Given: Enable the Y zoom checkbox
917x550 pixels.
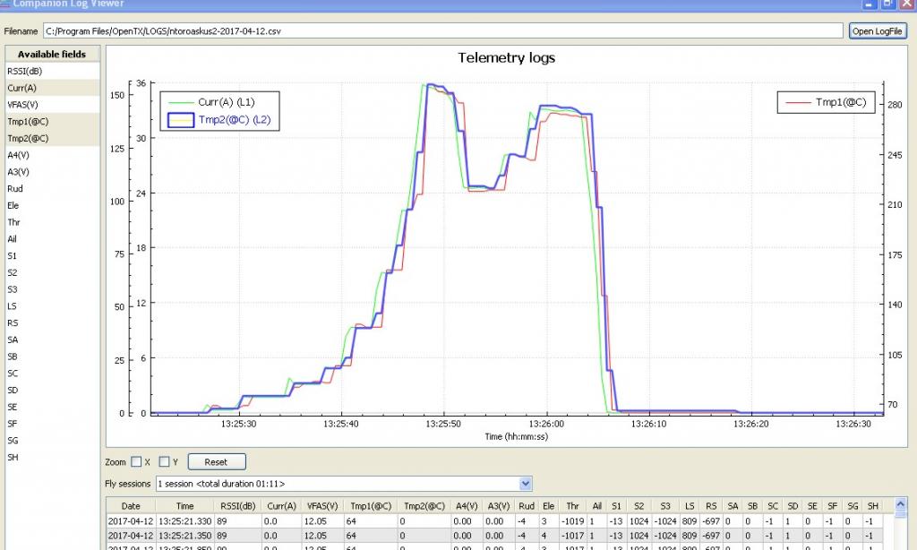Looking at the screenshot, I should [x=164, y=462].
